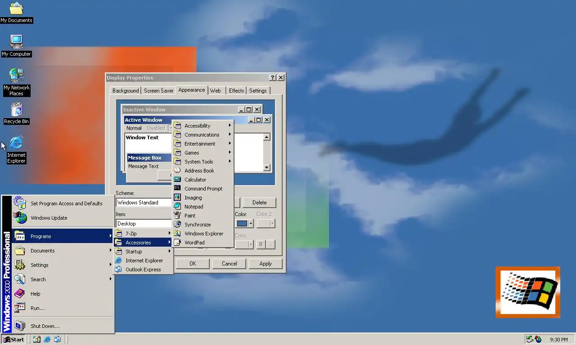Open Windows Update in Start menu

(63, 218)
